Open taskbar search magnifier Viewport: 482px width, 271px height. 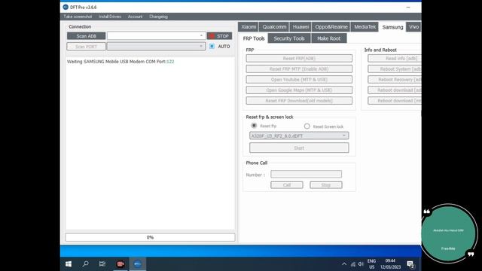click(x=85, y=264)
